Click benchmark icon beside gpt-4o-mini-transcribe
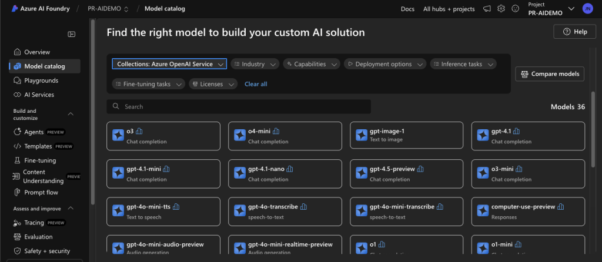 tap(440, 207)
